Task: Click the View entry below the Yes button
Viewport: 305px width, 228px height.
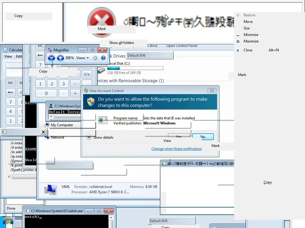Action: [x=167, y=141]
